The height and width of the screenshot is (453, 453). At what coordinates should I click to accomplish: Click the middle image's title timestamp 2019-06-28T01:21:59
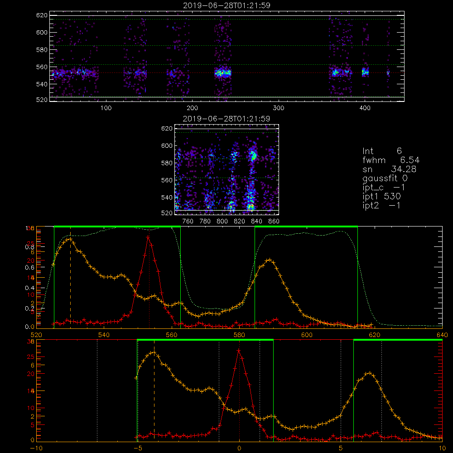(x=226, y=119)
